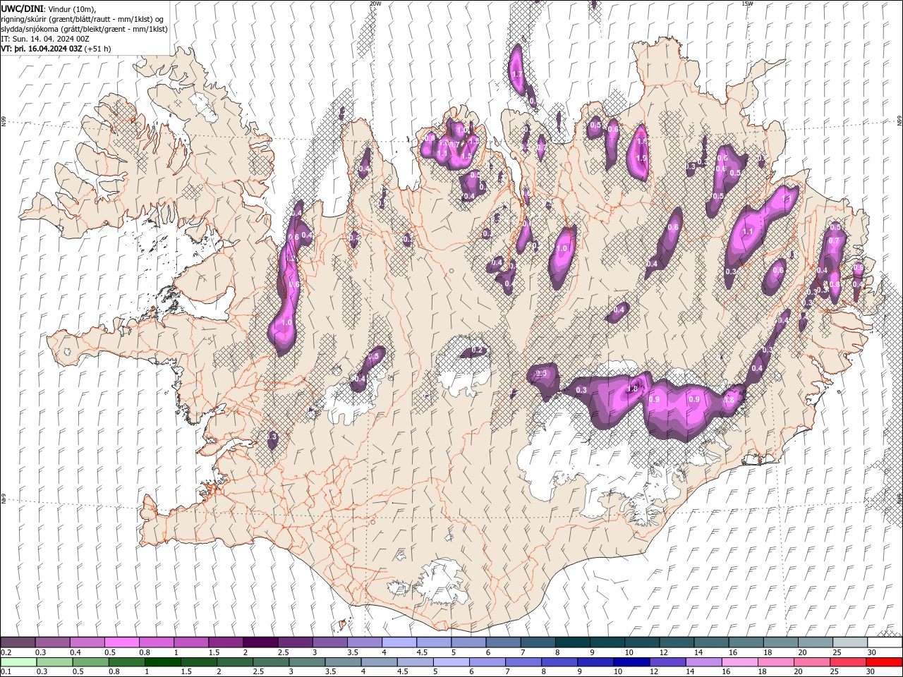Click the steel blue 7 swatch in upper legend
903x677 pixels.
pyautogui.click(x=538, y=642)
